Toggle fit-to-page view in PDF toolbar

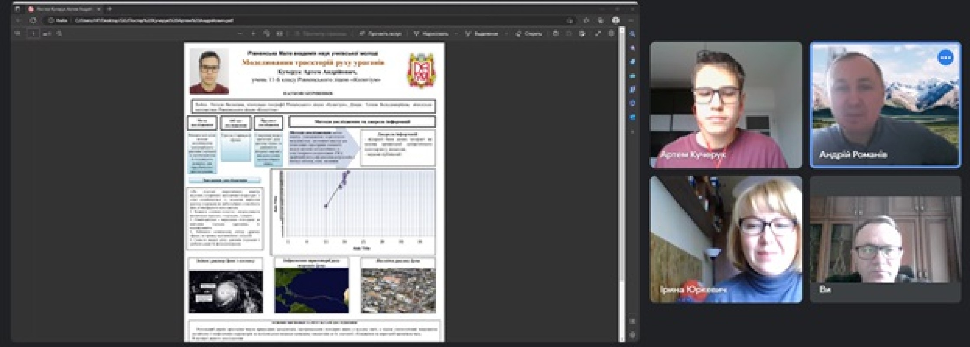pyautogui.click(x=280, y=33)
